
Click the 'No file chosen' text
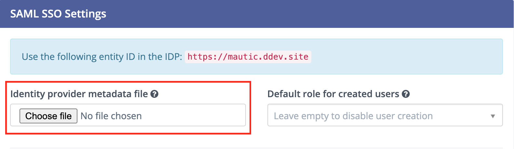pyautogui.click(x=111, y=116)
